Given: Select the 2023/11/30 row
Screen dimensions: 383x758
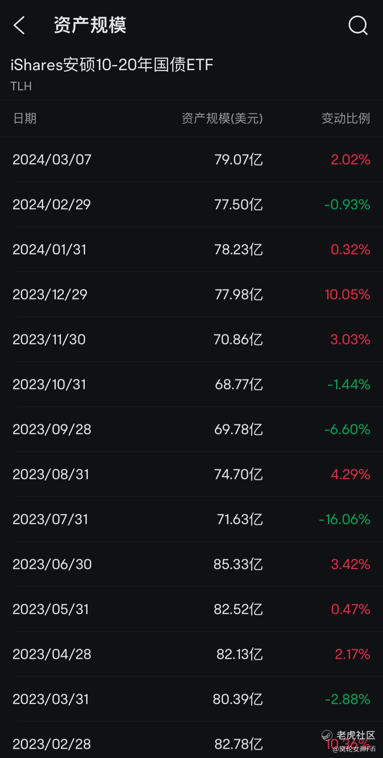Looking at the screenshot, I should [x=191, y=339].
